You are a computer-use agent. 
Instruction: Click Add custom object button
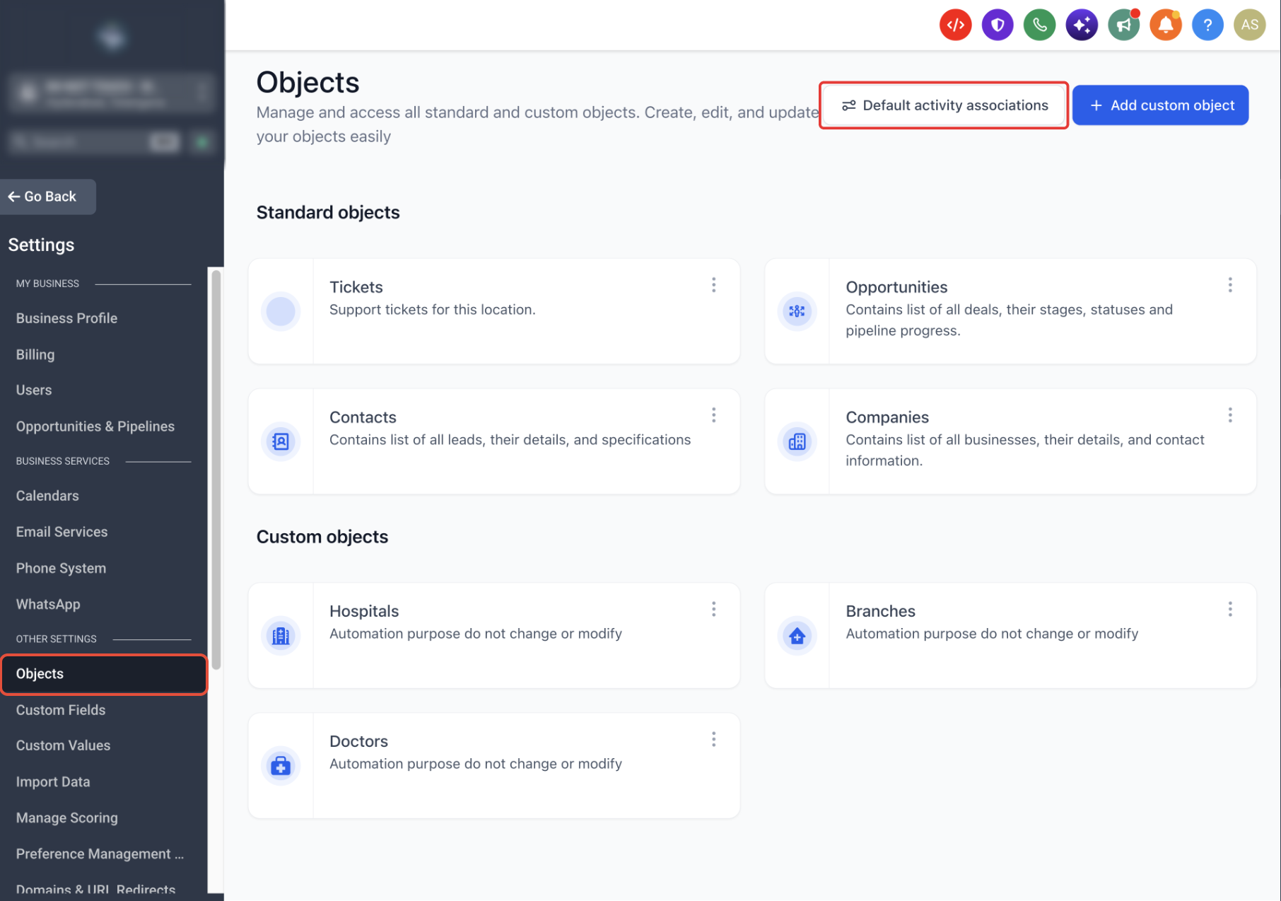click(1161, 105)
